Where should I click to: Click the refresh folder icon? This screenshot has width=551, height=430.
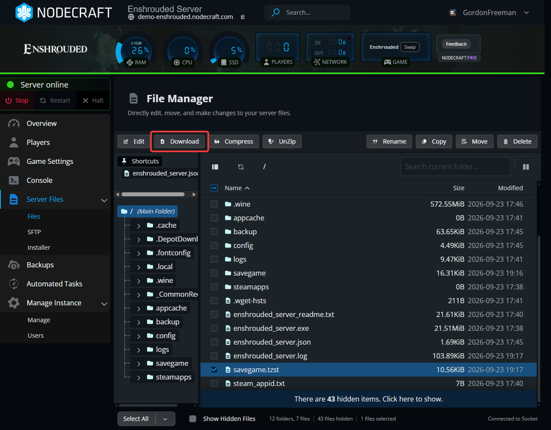coord(241,166)
